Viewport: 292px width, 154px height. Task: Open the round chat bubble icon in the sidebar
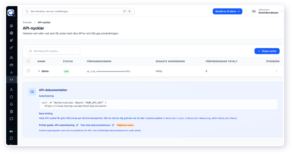(x=11, y=138)
